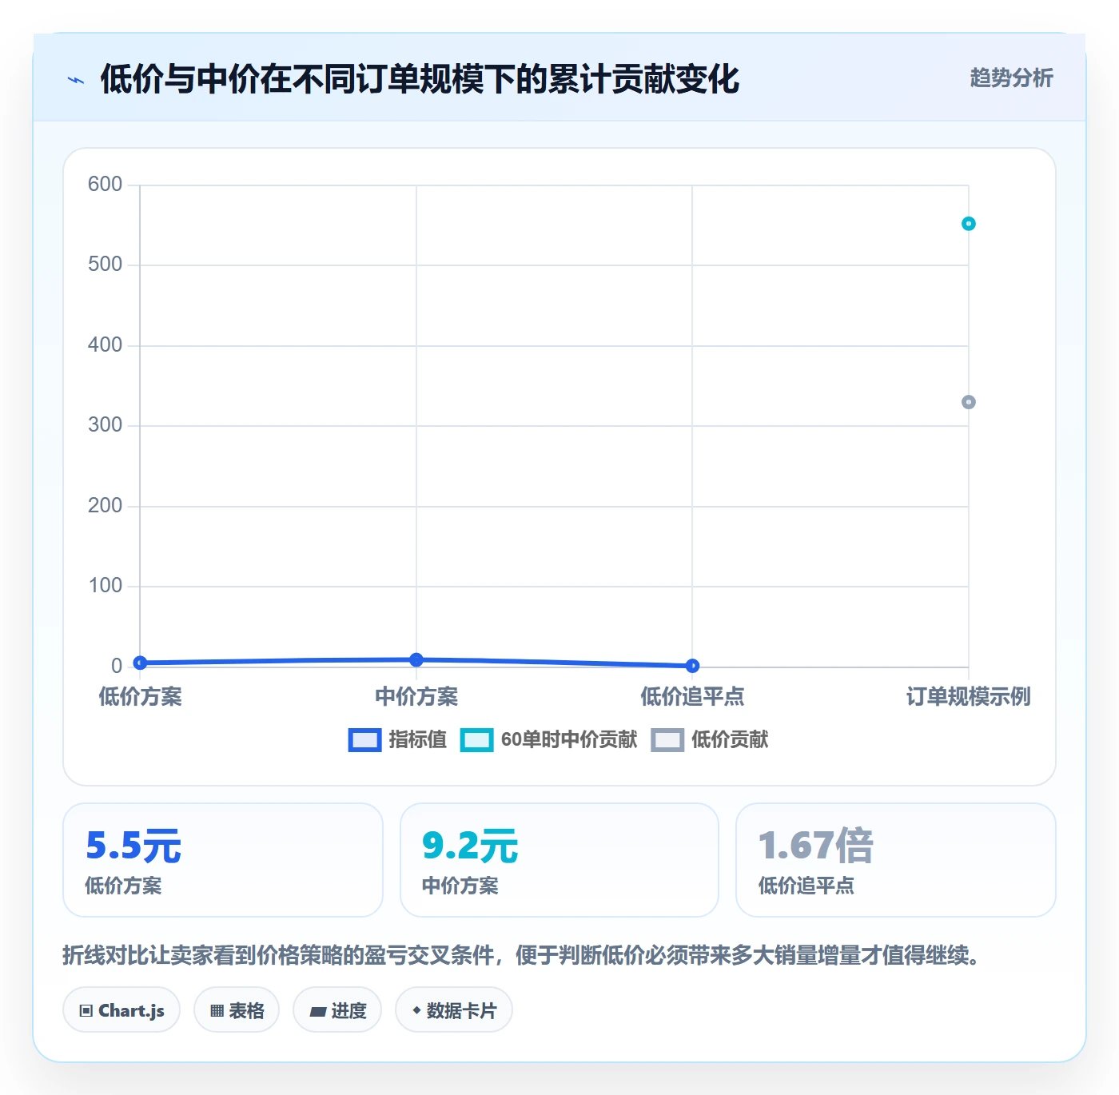This screenshot has height=1095, width=1119.
Task: Click the 1.67倍 value text
Action: point(816,846)
